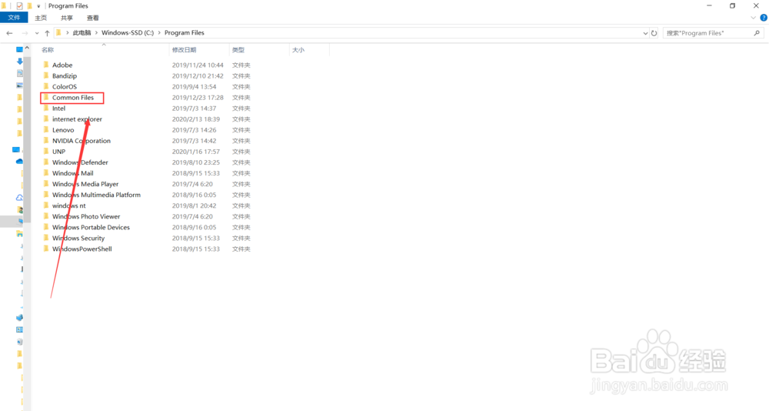This screenshot has height=411, width=769.
Task: Switch to the 主页 ribbon tab
Action: pyautogui.click(x=41, y=18)
